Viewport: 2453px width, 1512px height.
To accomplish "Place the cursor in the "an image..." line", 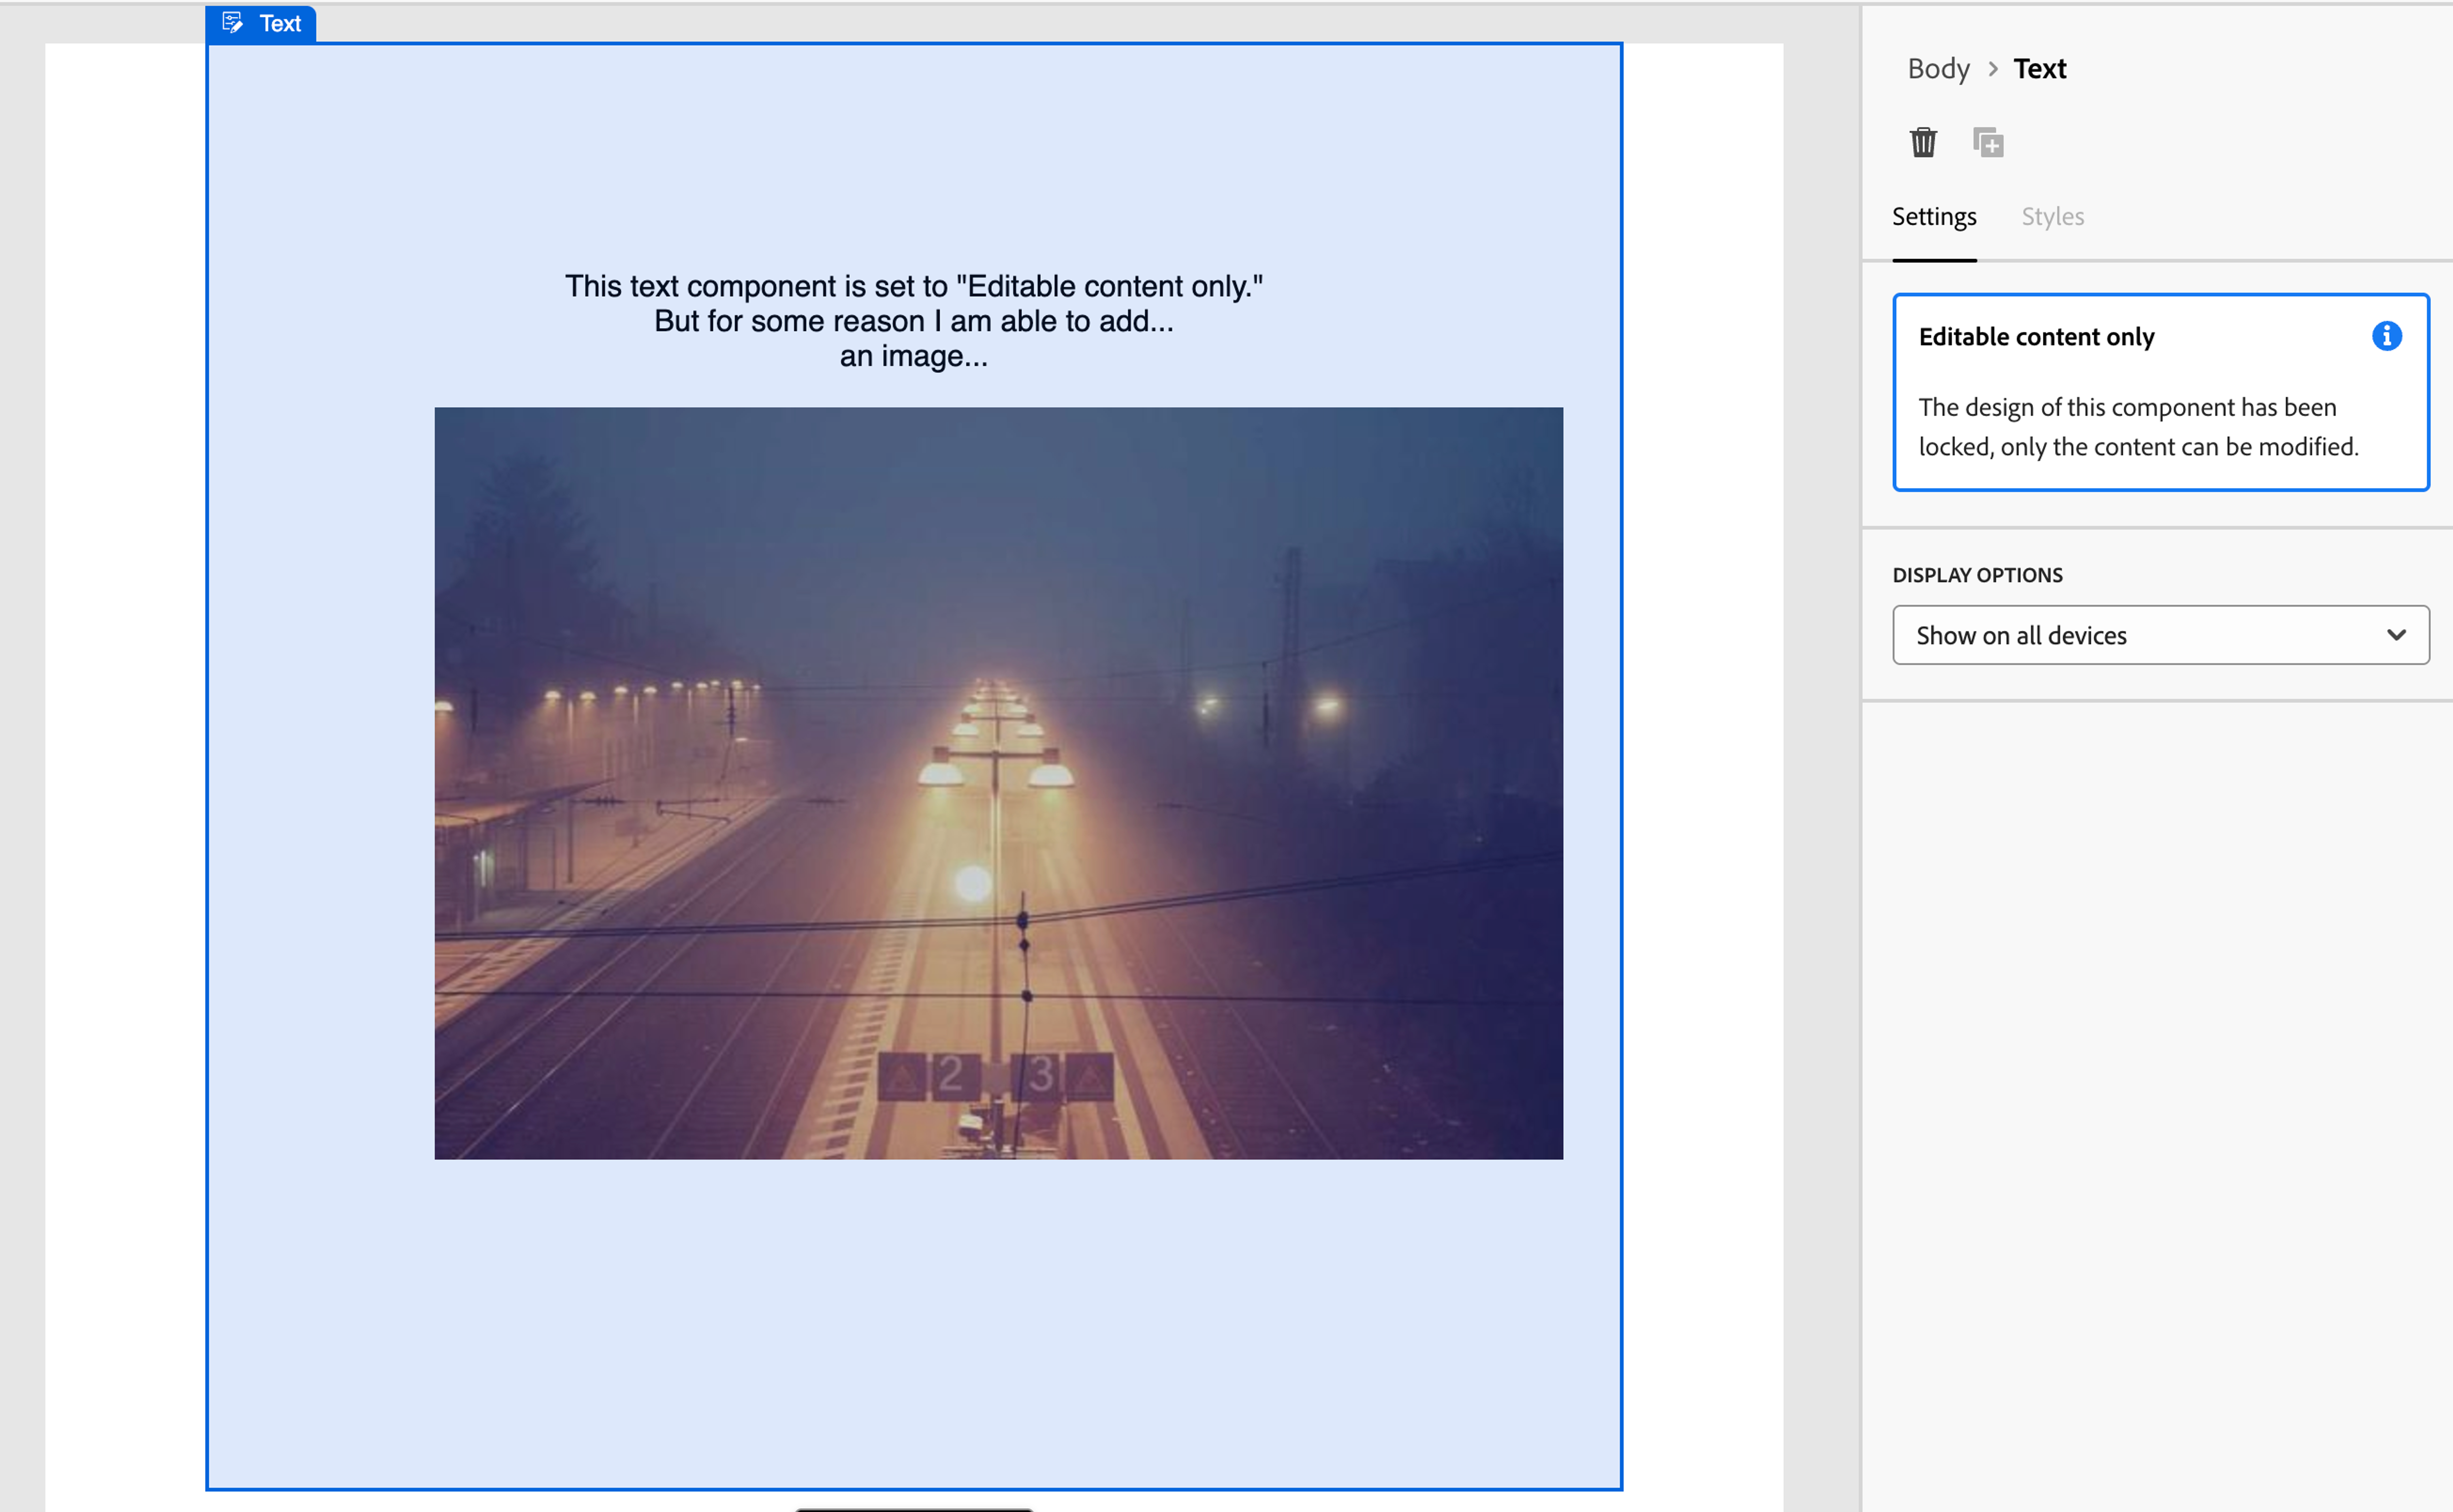I will (x=913, y=357).
